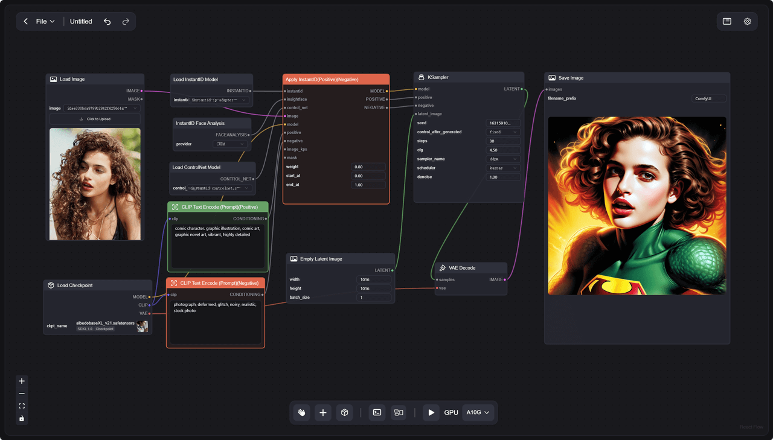
Task: Click the positive prompt text box
Action: point(218,245)
